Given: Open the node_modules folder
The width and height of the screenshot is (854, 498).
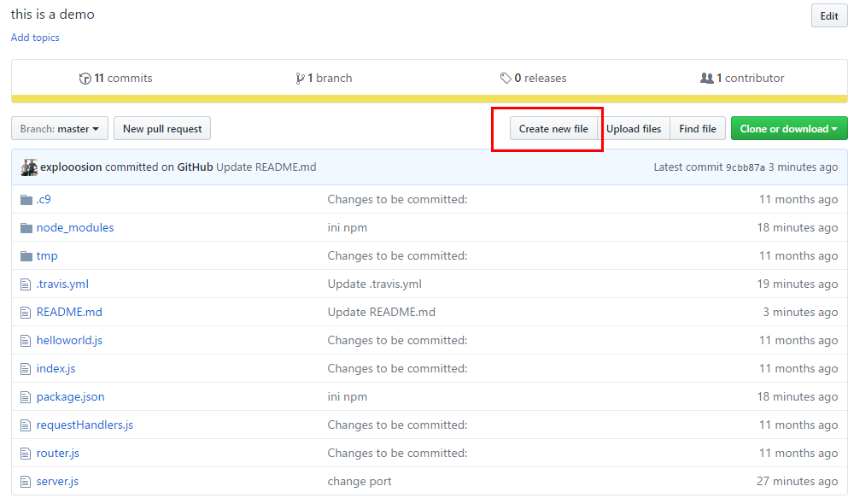Looking at the screenshot, I should pyautogui.click(x=75, y=228).
